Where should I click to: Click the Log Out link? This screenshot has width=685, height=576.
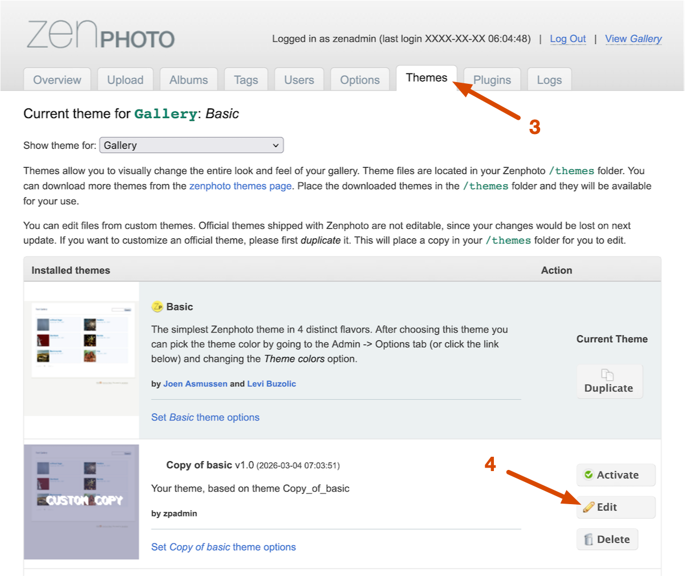(x=568, y=39)
